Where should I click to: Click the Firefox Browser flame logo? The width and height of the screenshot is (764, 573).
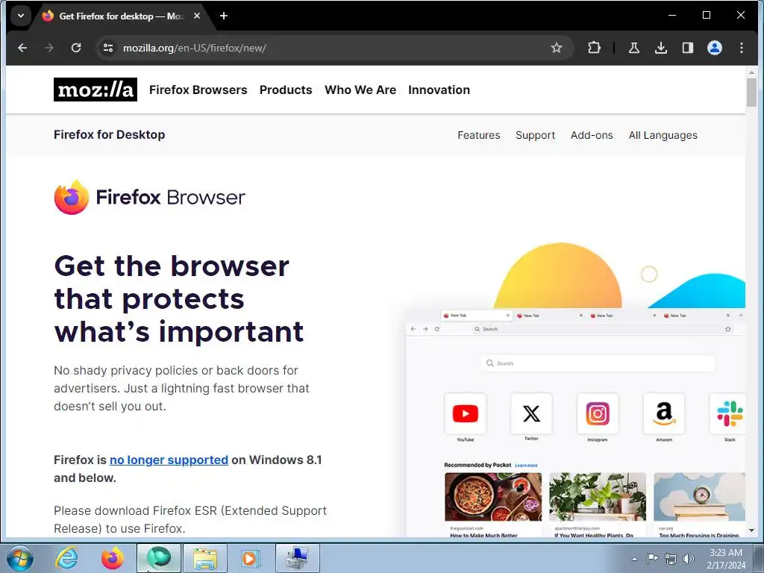click(x=71, y=197)
